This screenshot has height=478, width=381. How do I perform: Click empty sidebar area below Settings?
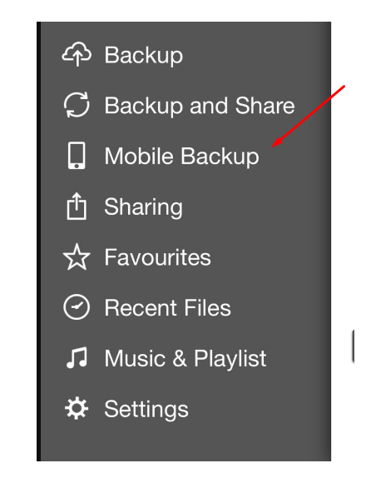click(186, 442)
